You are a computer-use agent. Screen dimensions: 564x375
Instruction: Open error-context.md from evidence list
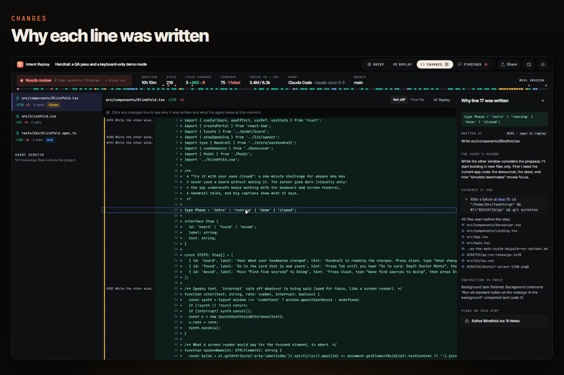point(507,249)
